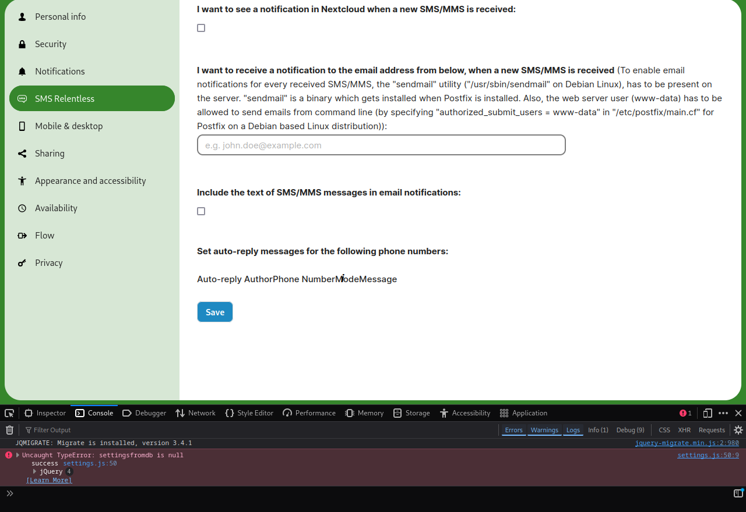This screenshot has height=512, width=746.
Task: Open the Learn More link
Action: (49, 480)
